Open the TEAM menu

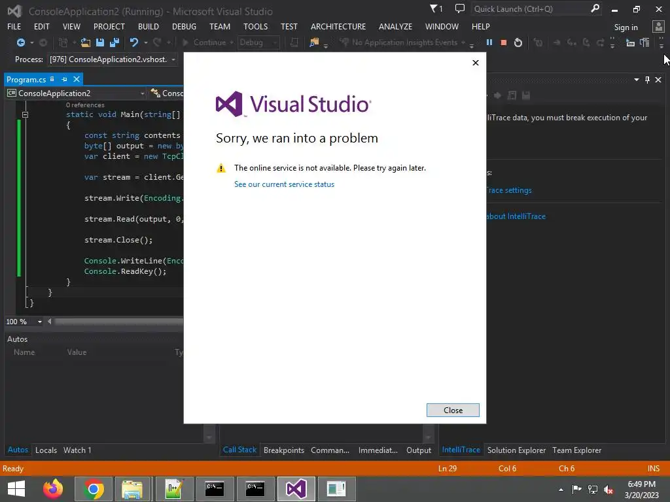tap(220, 26)
